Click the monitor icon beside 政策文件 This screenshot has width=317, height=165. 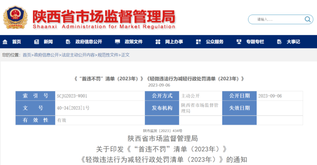(x=117, y=42)
